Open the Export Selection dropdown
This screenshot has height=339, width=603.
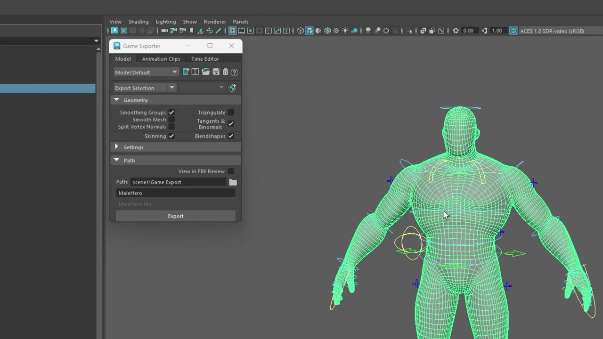145,88
